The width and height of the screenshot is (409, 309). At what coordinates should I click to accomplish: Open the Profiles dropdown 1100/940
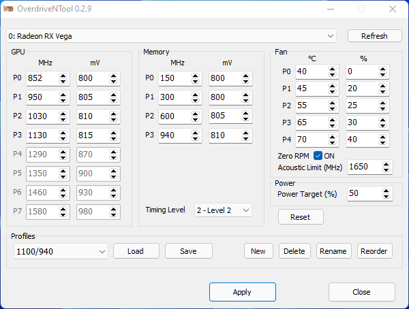tap(61, 251)
